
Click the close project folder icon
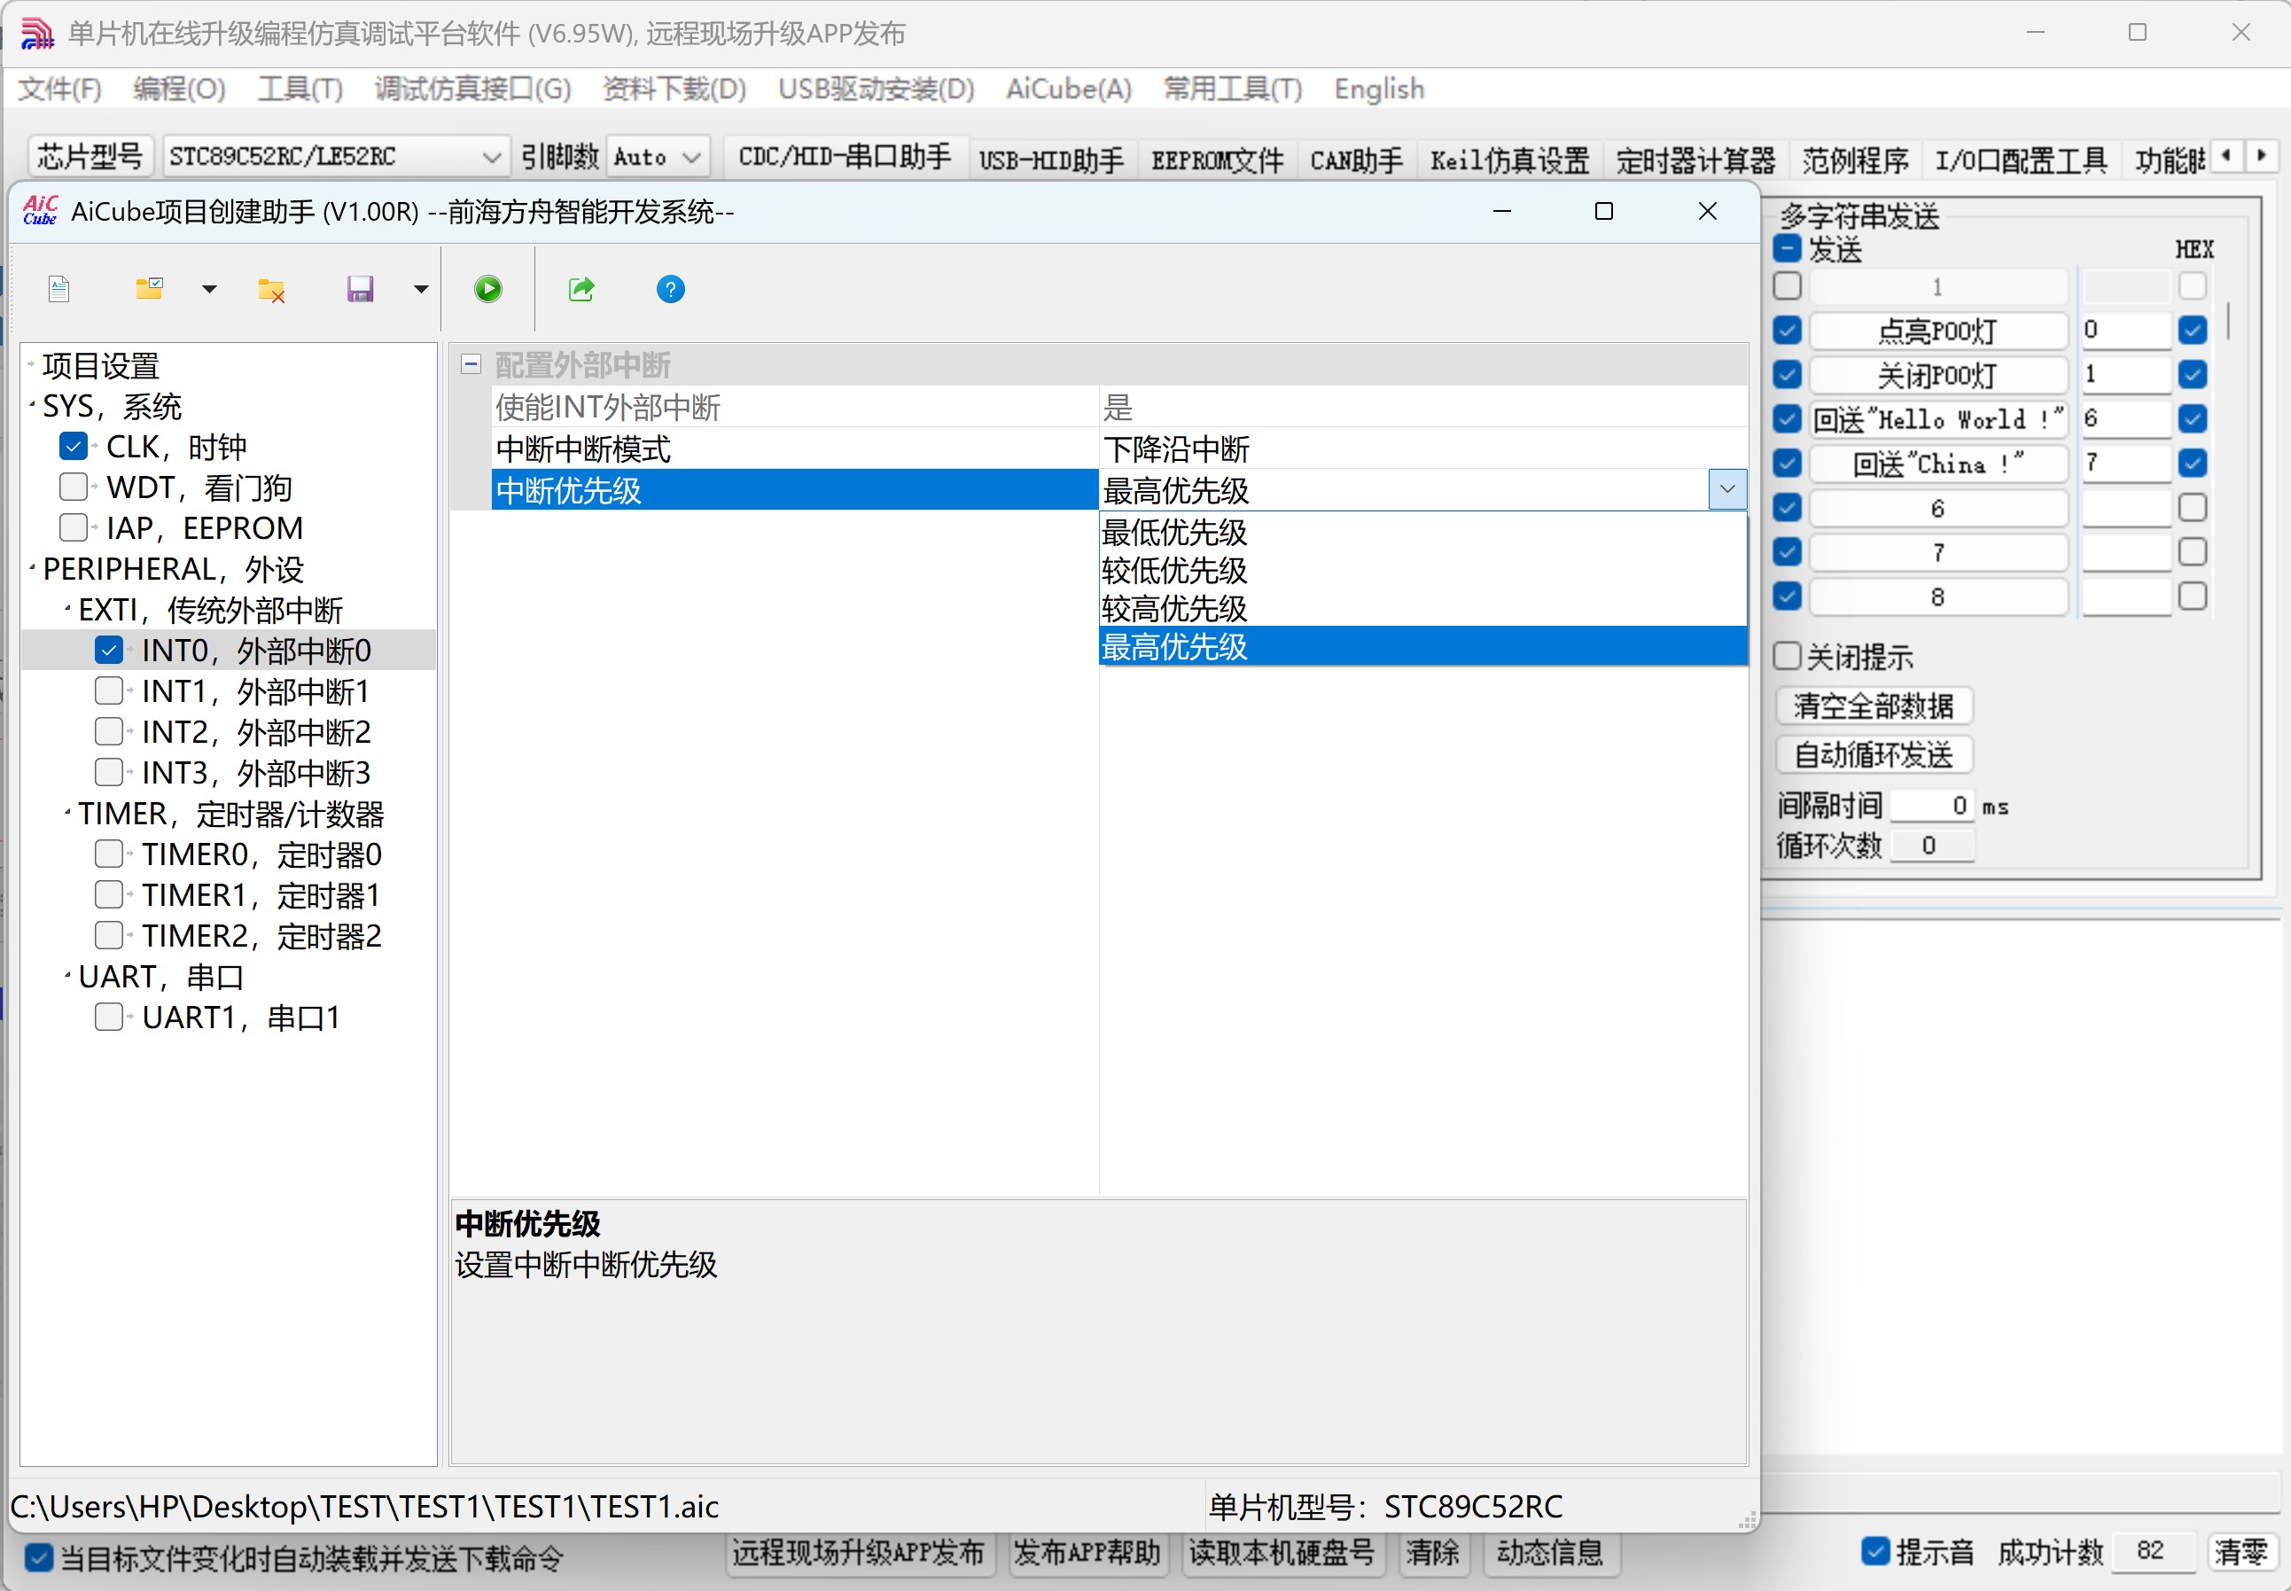click(x=271, y=290)
